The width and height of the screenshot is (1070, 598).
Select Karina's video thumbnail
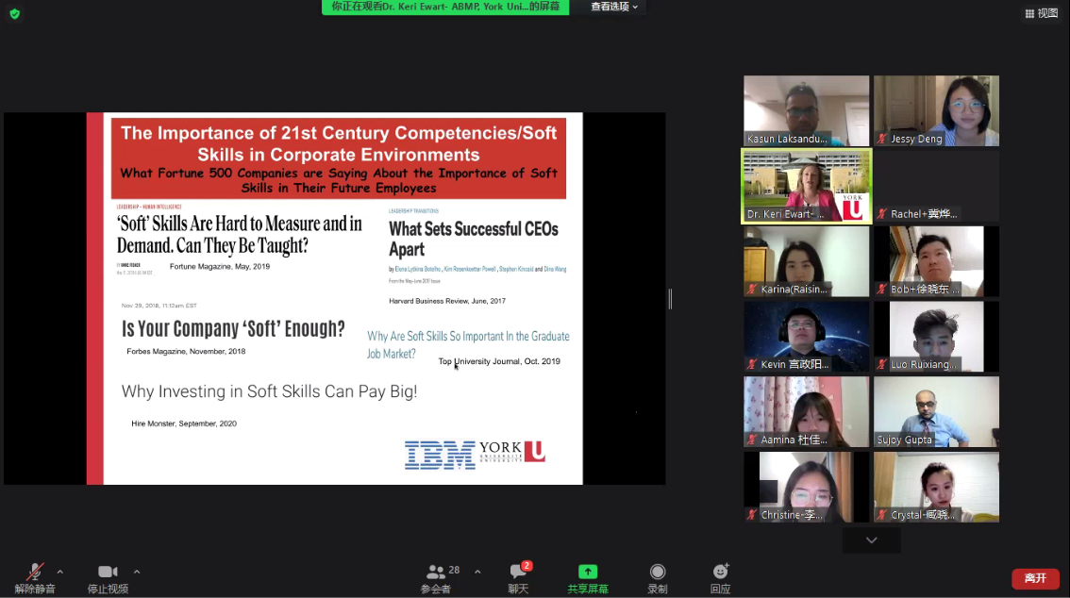807,261
